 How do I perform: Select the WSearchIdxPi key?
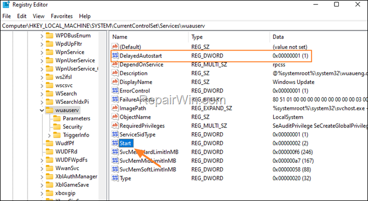coord(72,102)
